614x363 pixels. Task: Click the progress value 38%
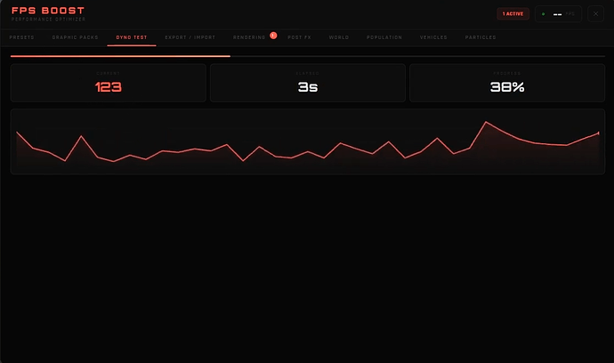click(x=507, y=87)
